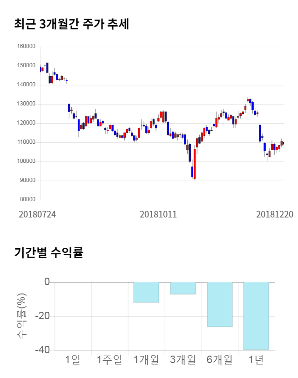This screenshot has height=378, width=298.
Task: Click the 120000 price axis label
Action: click(27, 123)
